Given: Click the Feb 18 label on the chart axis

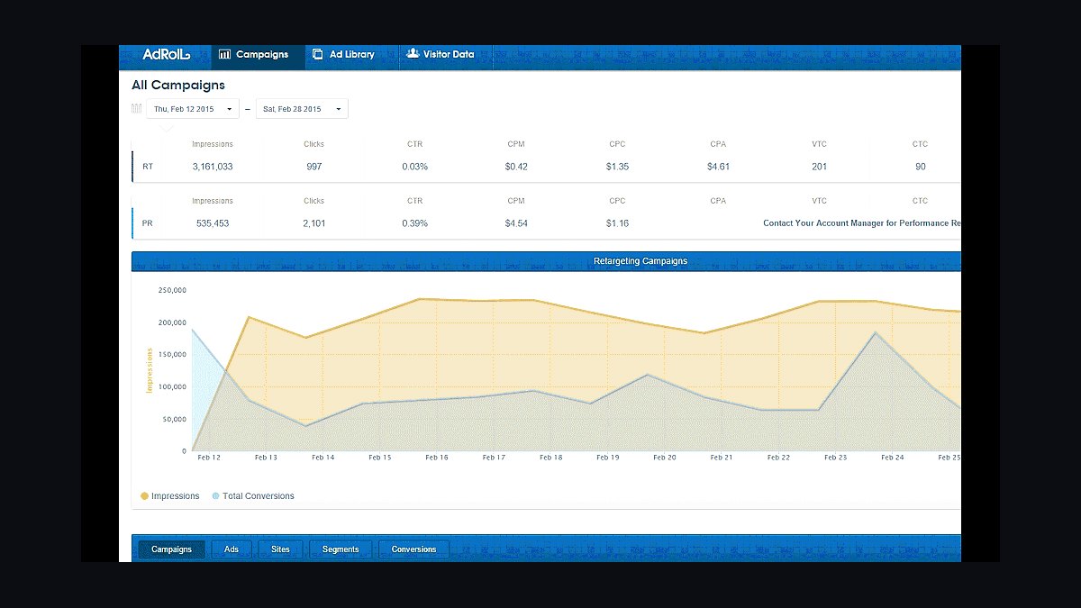Looking at the screenshot, I should (551, 458).
